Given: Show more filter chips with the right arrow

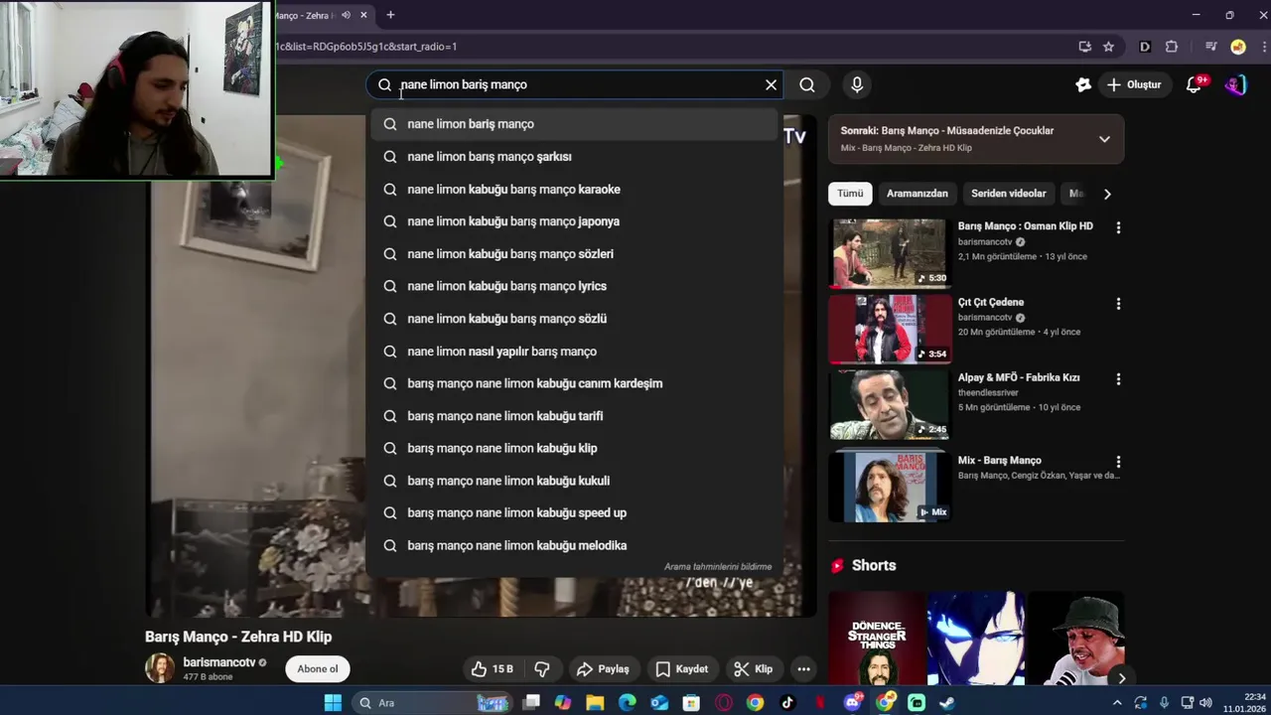Looking at the screenshot, I should click(1107, 194).
